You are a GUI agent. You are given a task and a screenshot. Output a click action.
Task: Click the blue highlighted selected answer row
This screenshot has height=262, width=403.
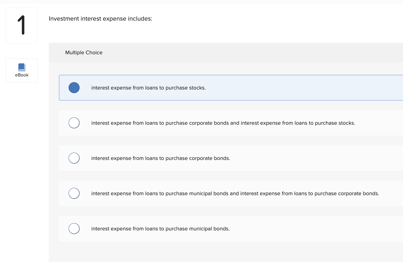pyautogui.click(x=231, y=88)
